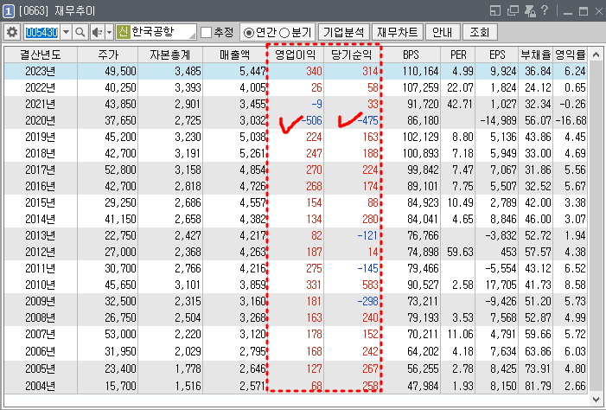Click the 당기순익 column header

point(352,54)
